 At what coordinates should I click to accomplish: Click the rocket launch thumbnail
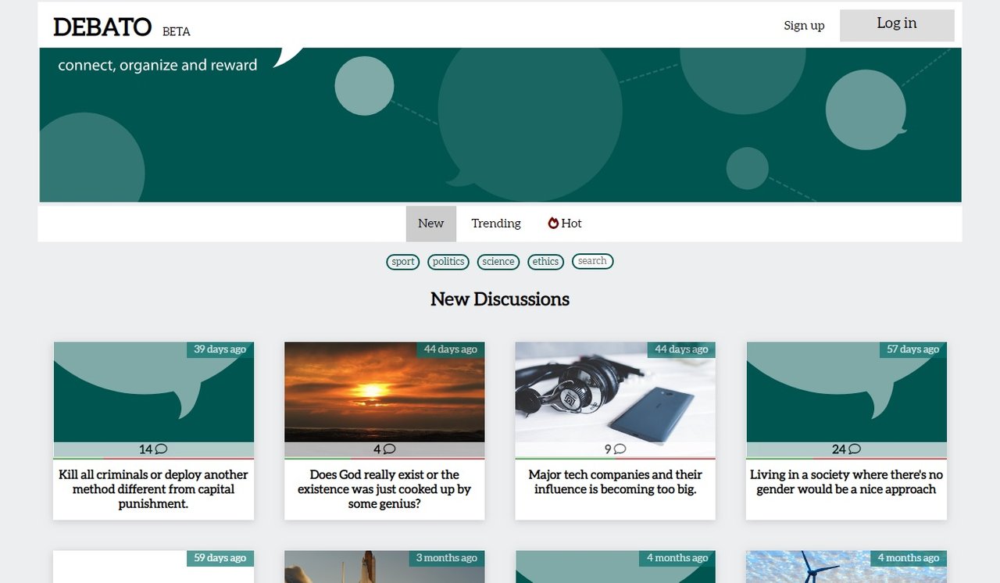[384, 567]
